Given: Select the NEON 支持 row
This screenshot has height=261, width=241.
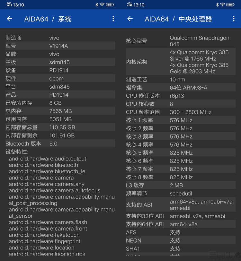Looking at the screenshot, I should [181, 240].
